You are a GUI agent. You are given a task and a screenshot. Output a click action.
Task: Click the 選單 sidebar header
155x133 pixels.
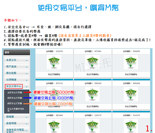click(17, 52)
